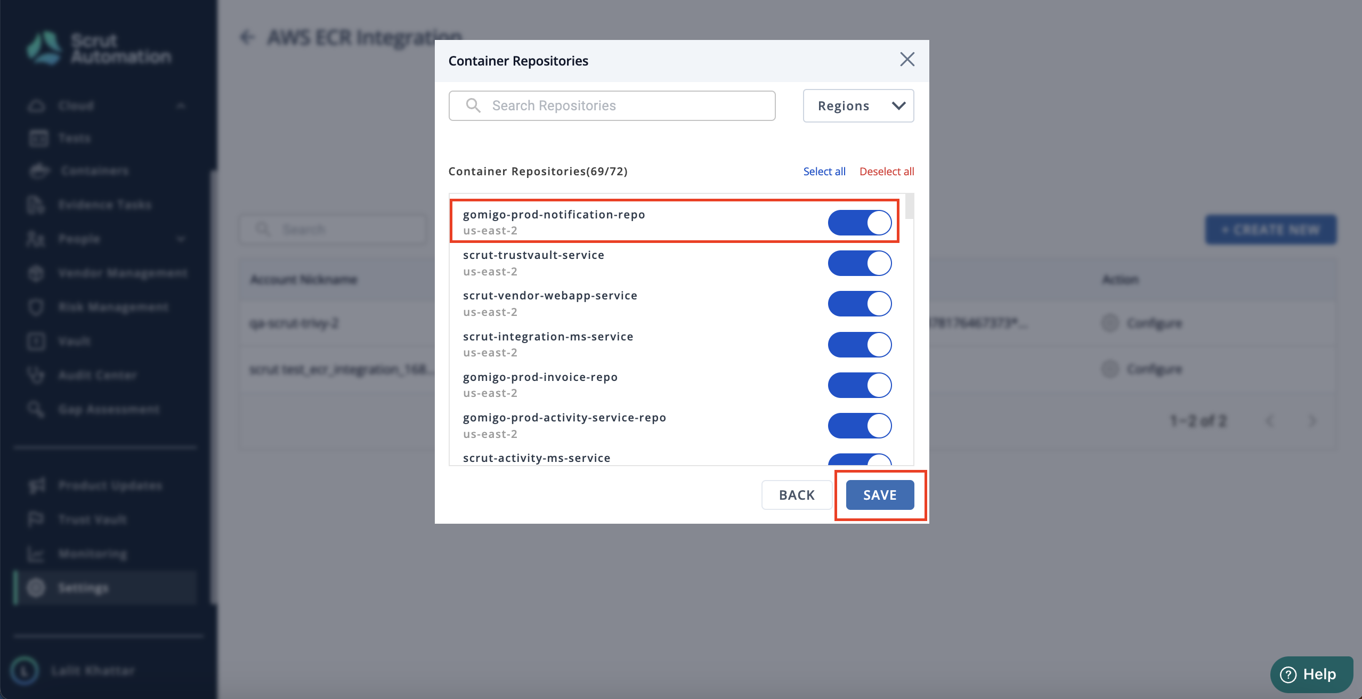Click the Evidence Tasks sidebar icon
The width and height of the screenshot is (1362, 699).
[x=36, y=205]
